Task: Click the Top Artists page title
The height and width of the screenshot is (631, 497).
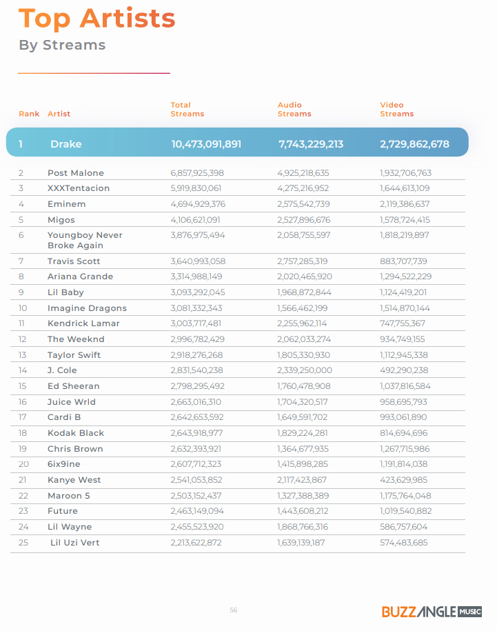Action: click(97, 18)
